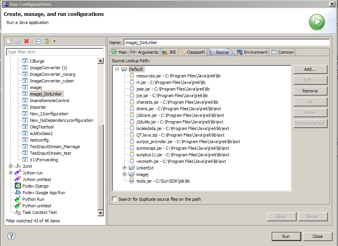Click the Python Run configuration icon
Viewport: 338px width, 246px height.
click(17, 199)
